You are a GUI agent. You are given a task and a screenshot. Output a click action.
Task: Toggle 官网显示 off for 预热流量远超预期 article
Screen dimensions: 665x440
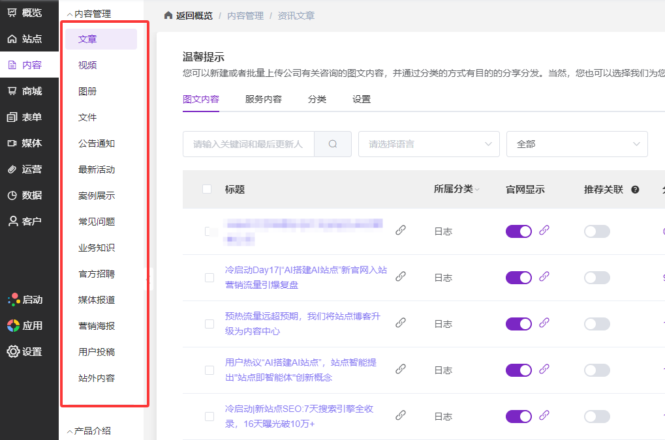pos(519,324)
